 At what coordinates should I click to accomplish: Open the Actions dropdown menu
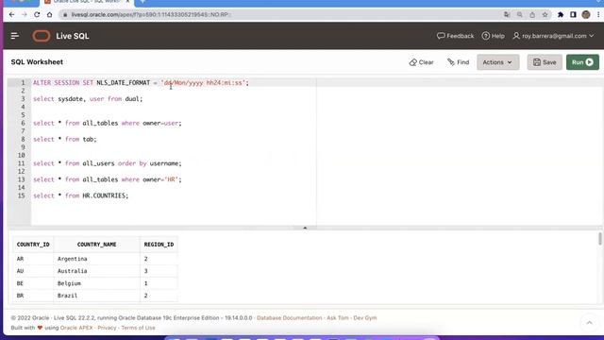497,62
